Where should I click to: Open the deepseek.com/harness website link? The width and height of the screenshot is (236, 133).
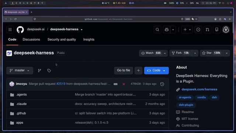coord(199,89)
